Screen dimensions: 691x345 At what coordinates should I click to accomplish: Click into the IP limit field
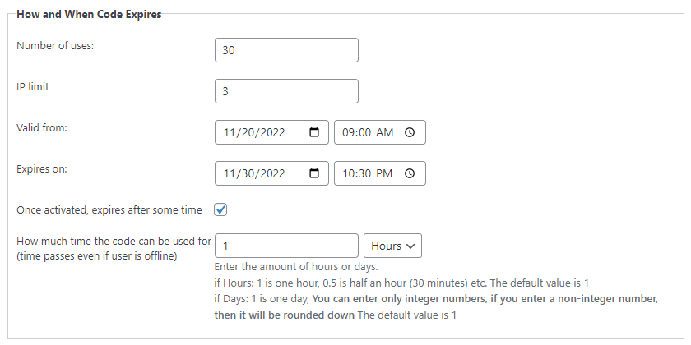pos(285,91)
